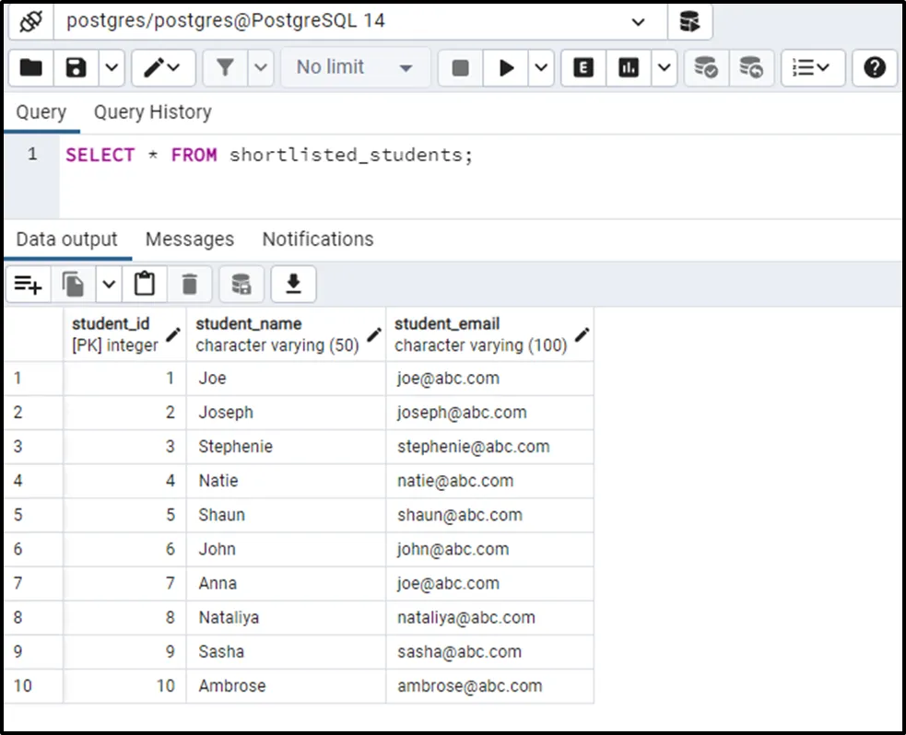Open the query tool help icon

pyautogui.click(x=875, y=67)
